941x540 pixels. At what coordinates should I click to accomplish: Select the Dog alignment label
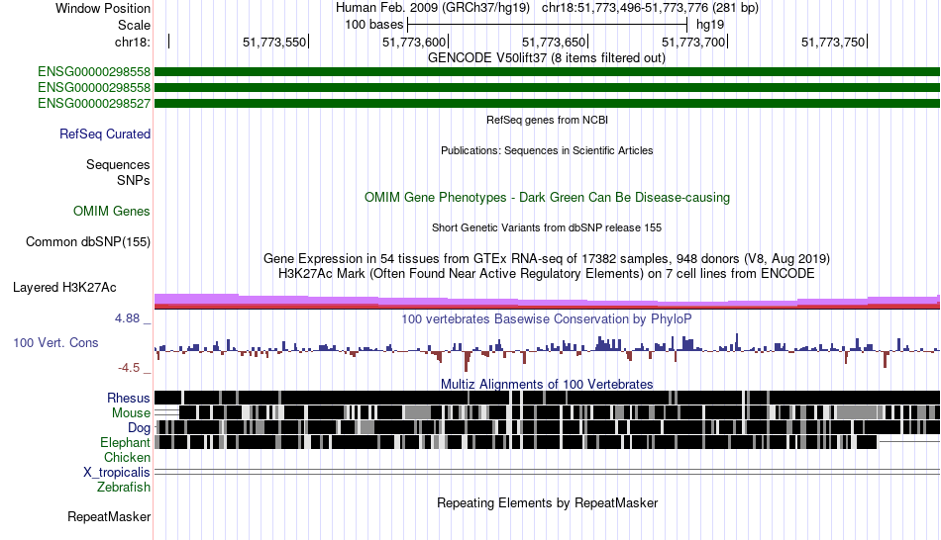(x=139, y=428)
